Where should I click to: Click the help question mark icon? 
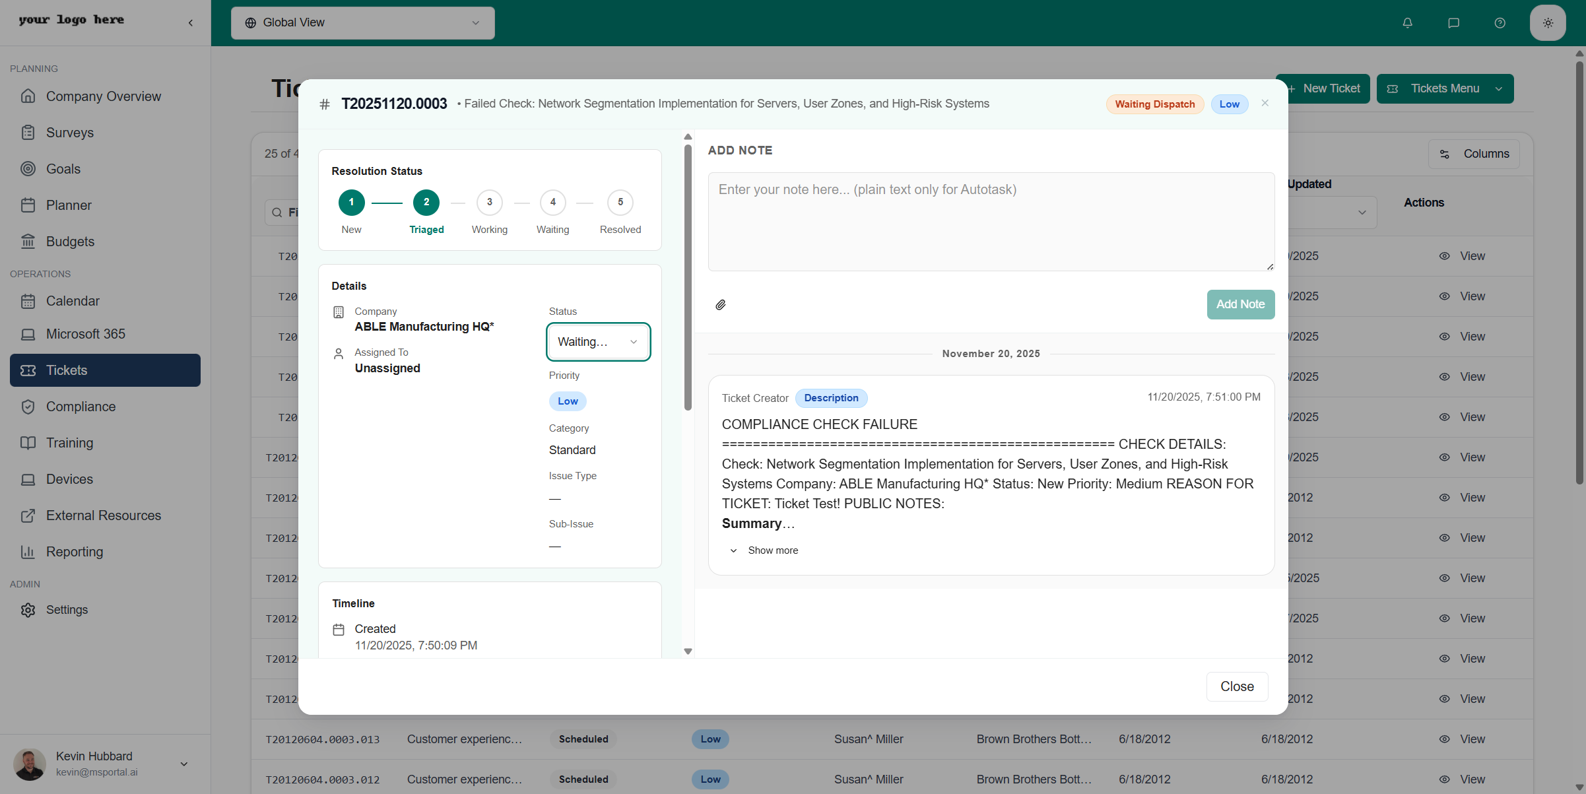click(x=1500, y=23)
